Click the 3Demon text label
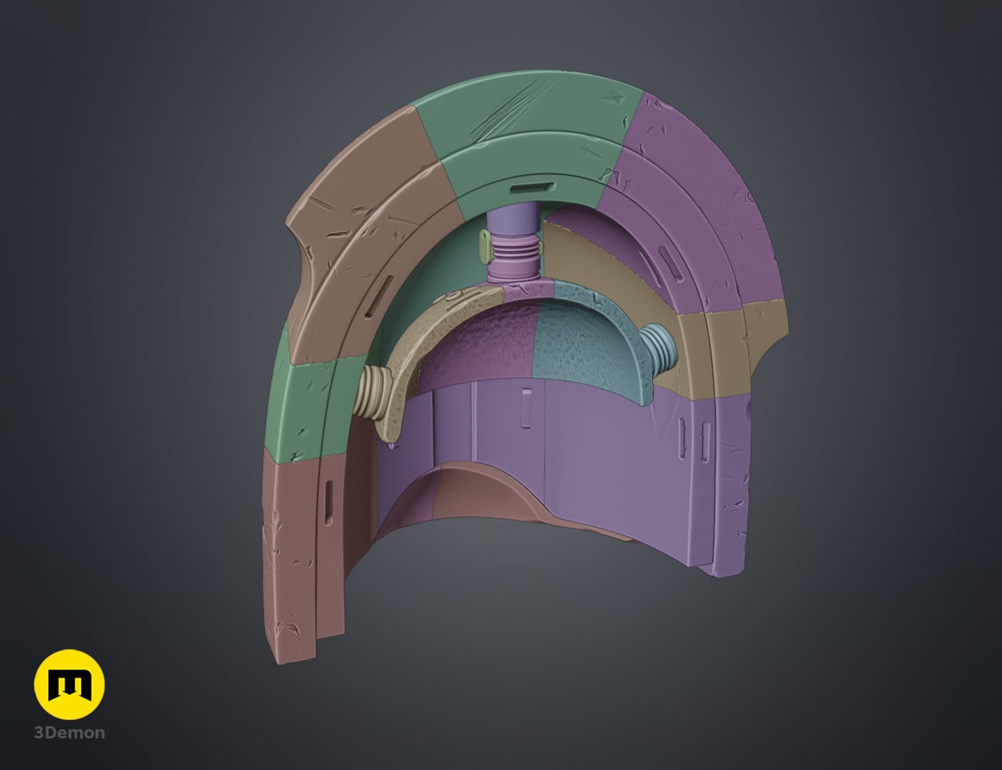The image size is (1002, 770). click(x=69, y=733)
